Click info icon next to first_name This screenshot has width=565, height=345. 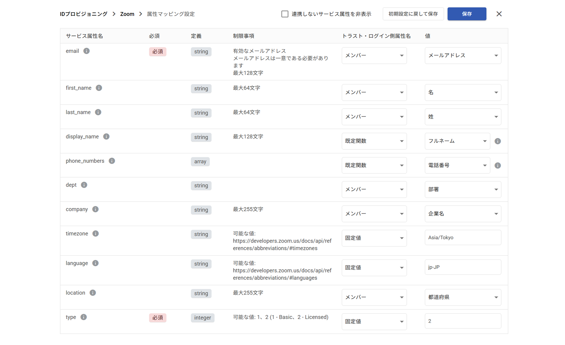click(x=99, y=88)
